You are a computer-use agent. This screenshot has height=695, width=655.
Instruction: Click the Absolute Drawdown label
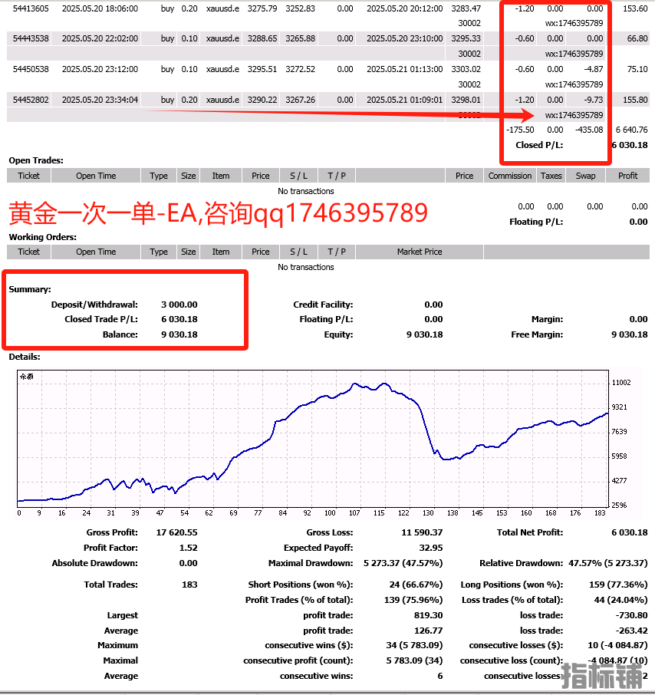click(x=95, y=563)
